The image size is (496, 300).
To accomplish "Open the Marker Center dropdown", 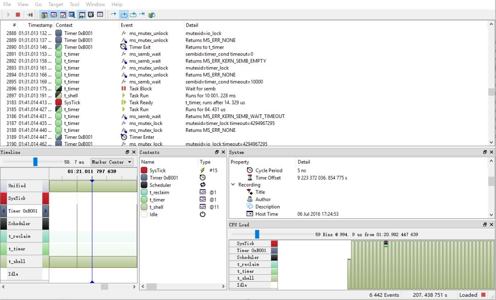I will [x=113, y=162].
